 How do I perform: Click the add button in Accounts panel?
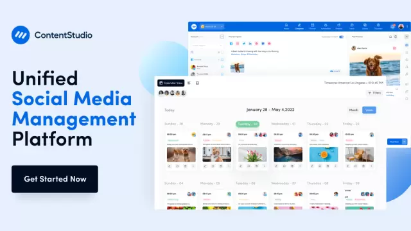click(x=222, y=37)
